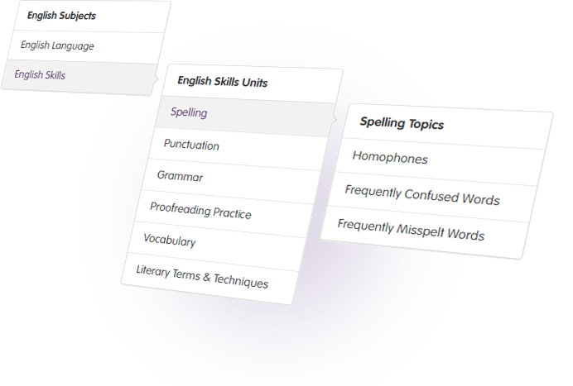Click blank area right of Homophones row
Viewport: 573px width, 386px height.
click(486, 166)
